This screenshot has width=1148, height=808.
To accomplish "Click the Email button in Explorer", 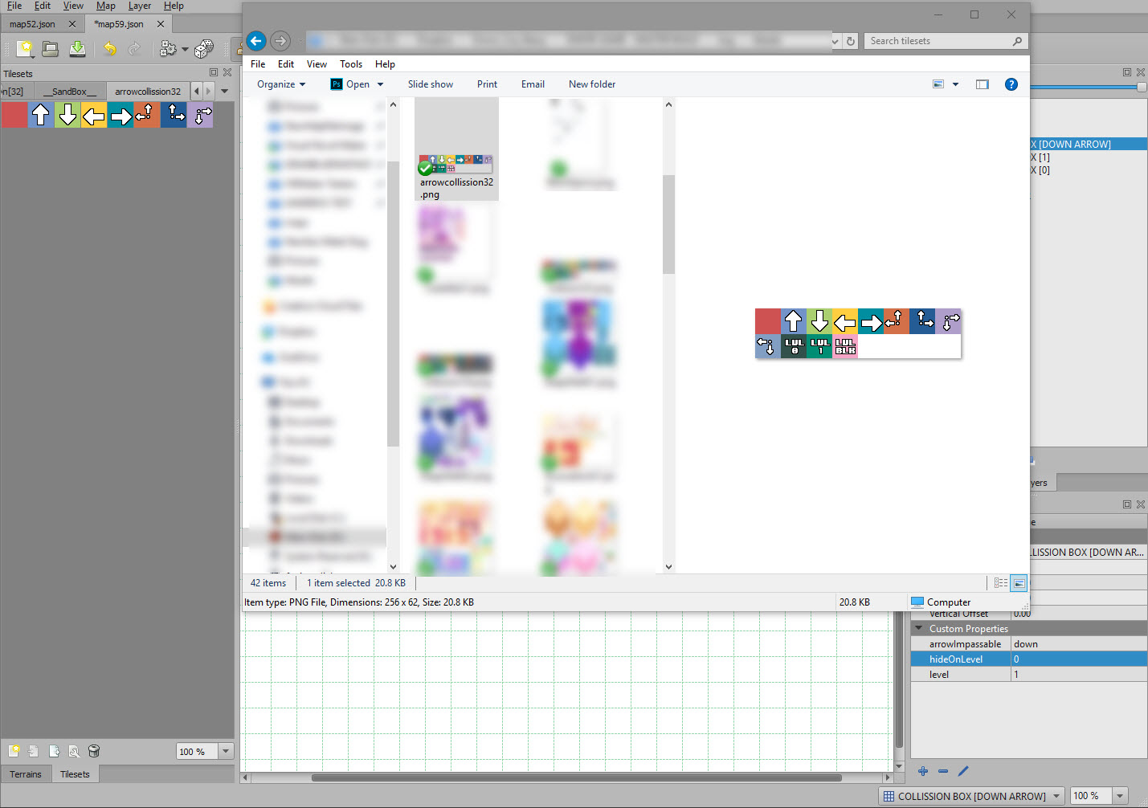I will [533, 84].
